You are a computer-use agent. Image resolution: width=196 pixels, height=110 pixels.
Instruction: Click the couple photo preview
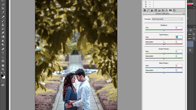coord(76,55)
